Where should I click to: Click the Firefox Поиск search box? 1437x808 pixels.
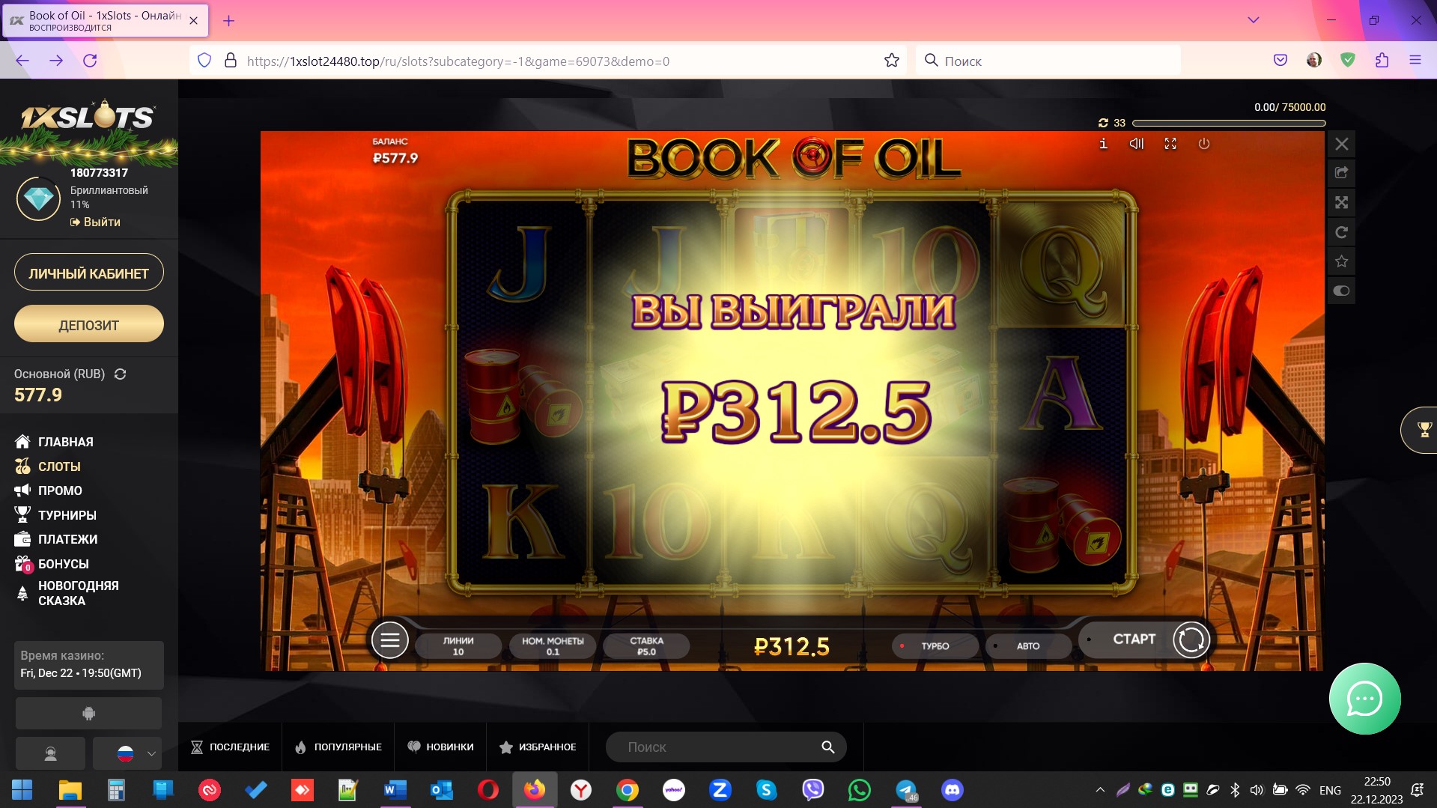(1048, 61)
